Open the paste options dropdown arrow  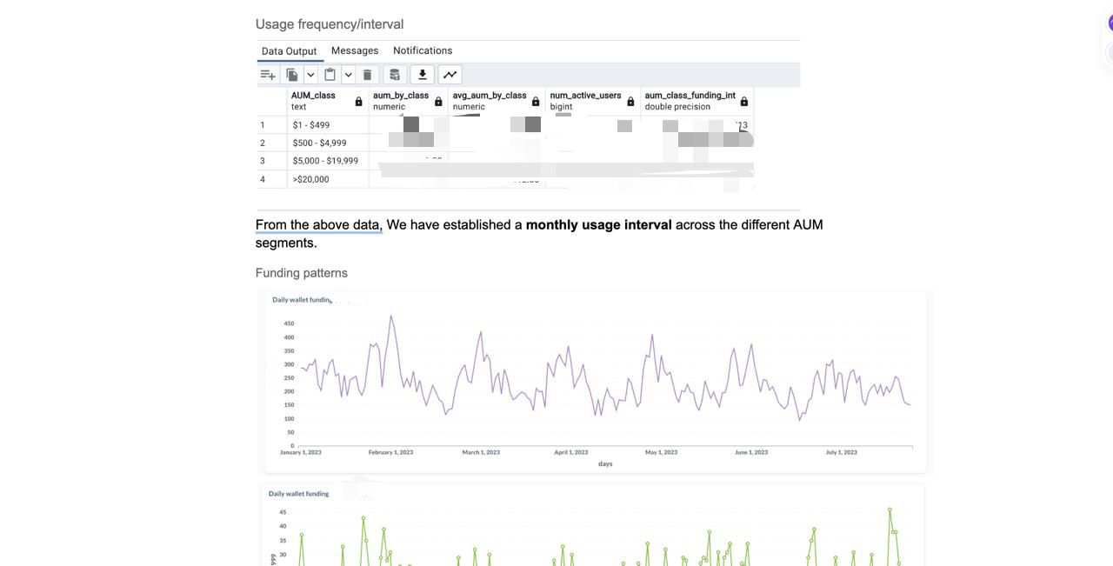348,75
